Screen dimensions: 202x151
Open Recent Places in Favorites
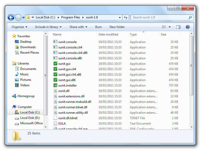(30, 53)
